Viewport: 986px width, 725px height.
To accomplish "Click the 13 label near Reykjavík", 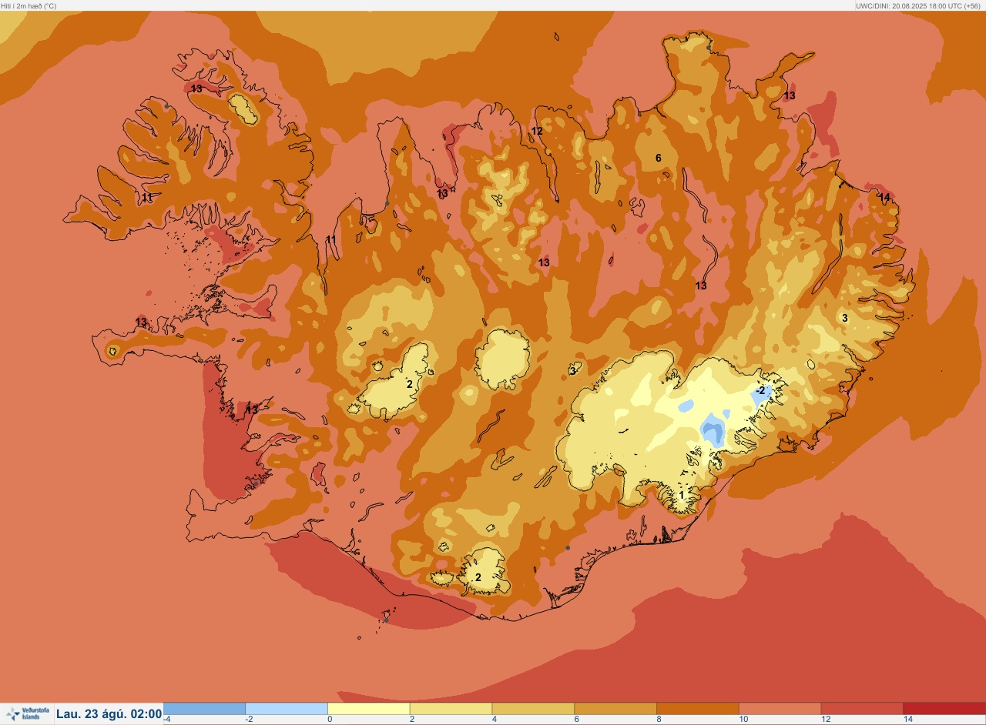I will coord(252,410).
